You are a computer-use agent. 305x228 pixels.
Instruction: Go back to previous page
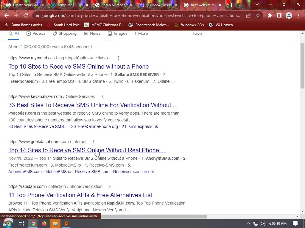coord(7,15)
